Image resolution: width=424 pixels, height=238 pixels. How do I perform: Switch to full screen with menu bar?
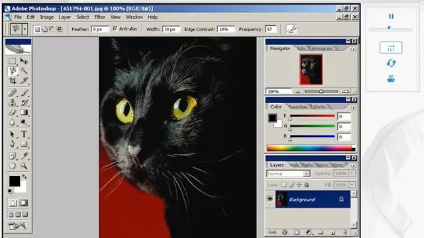point(18,215)
